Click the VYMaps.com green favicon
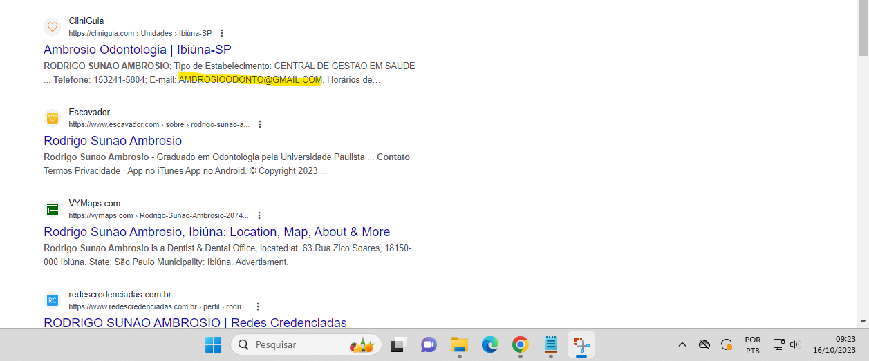Image resolution: width=869 pixels, height=361 pixels. (x=52, y=209)
